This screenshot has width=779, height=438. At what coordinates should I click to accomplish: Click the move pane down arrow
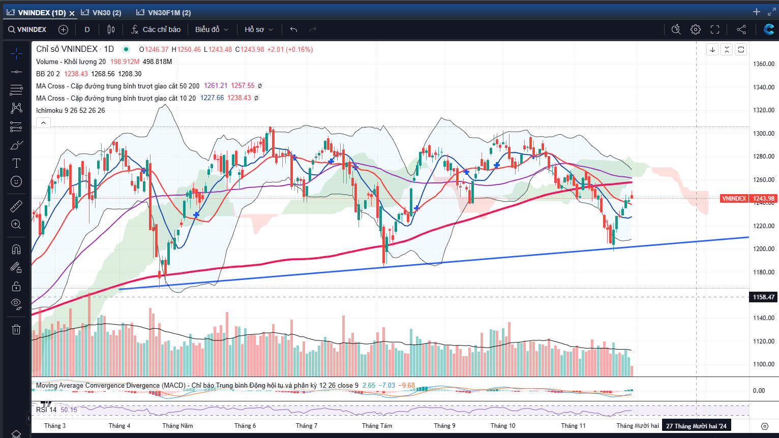coord(712,49)
